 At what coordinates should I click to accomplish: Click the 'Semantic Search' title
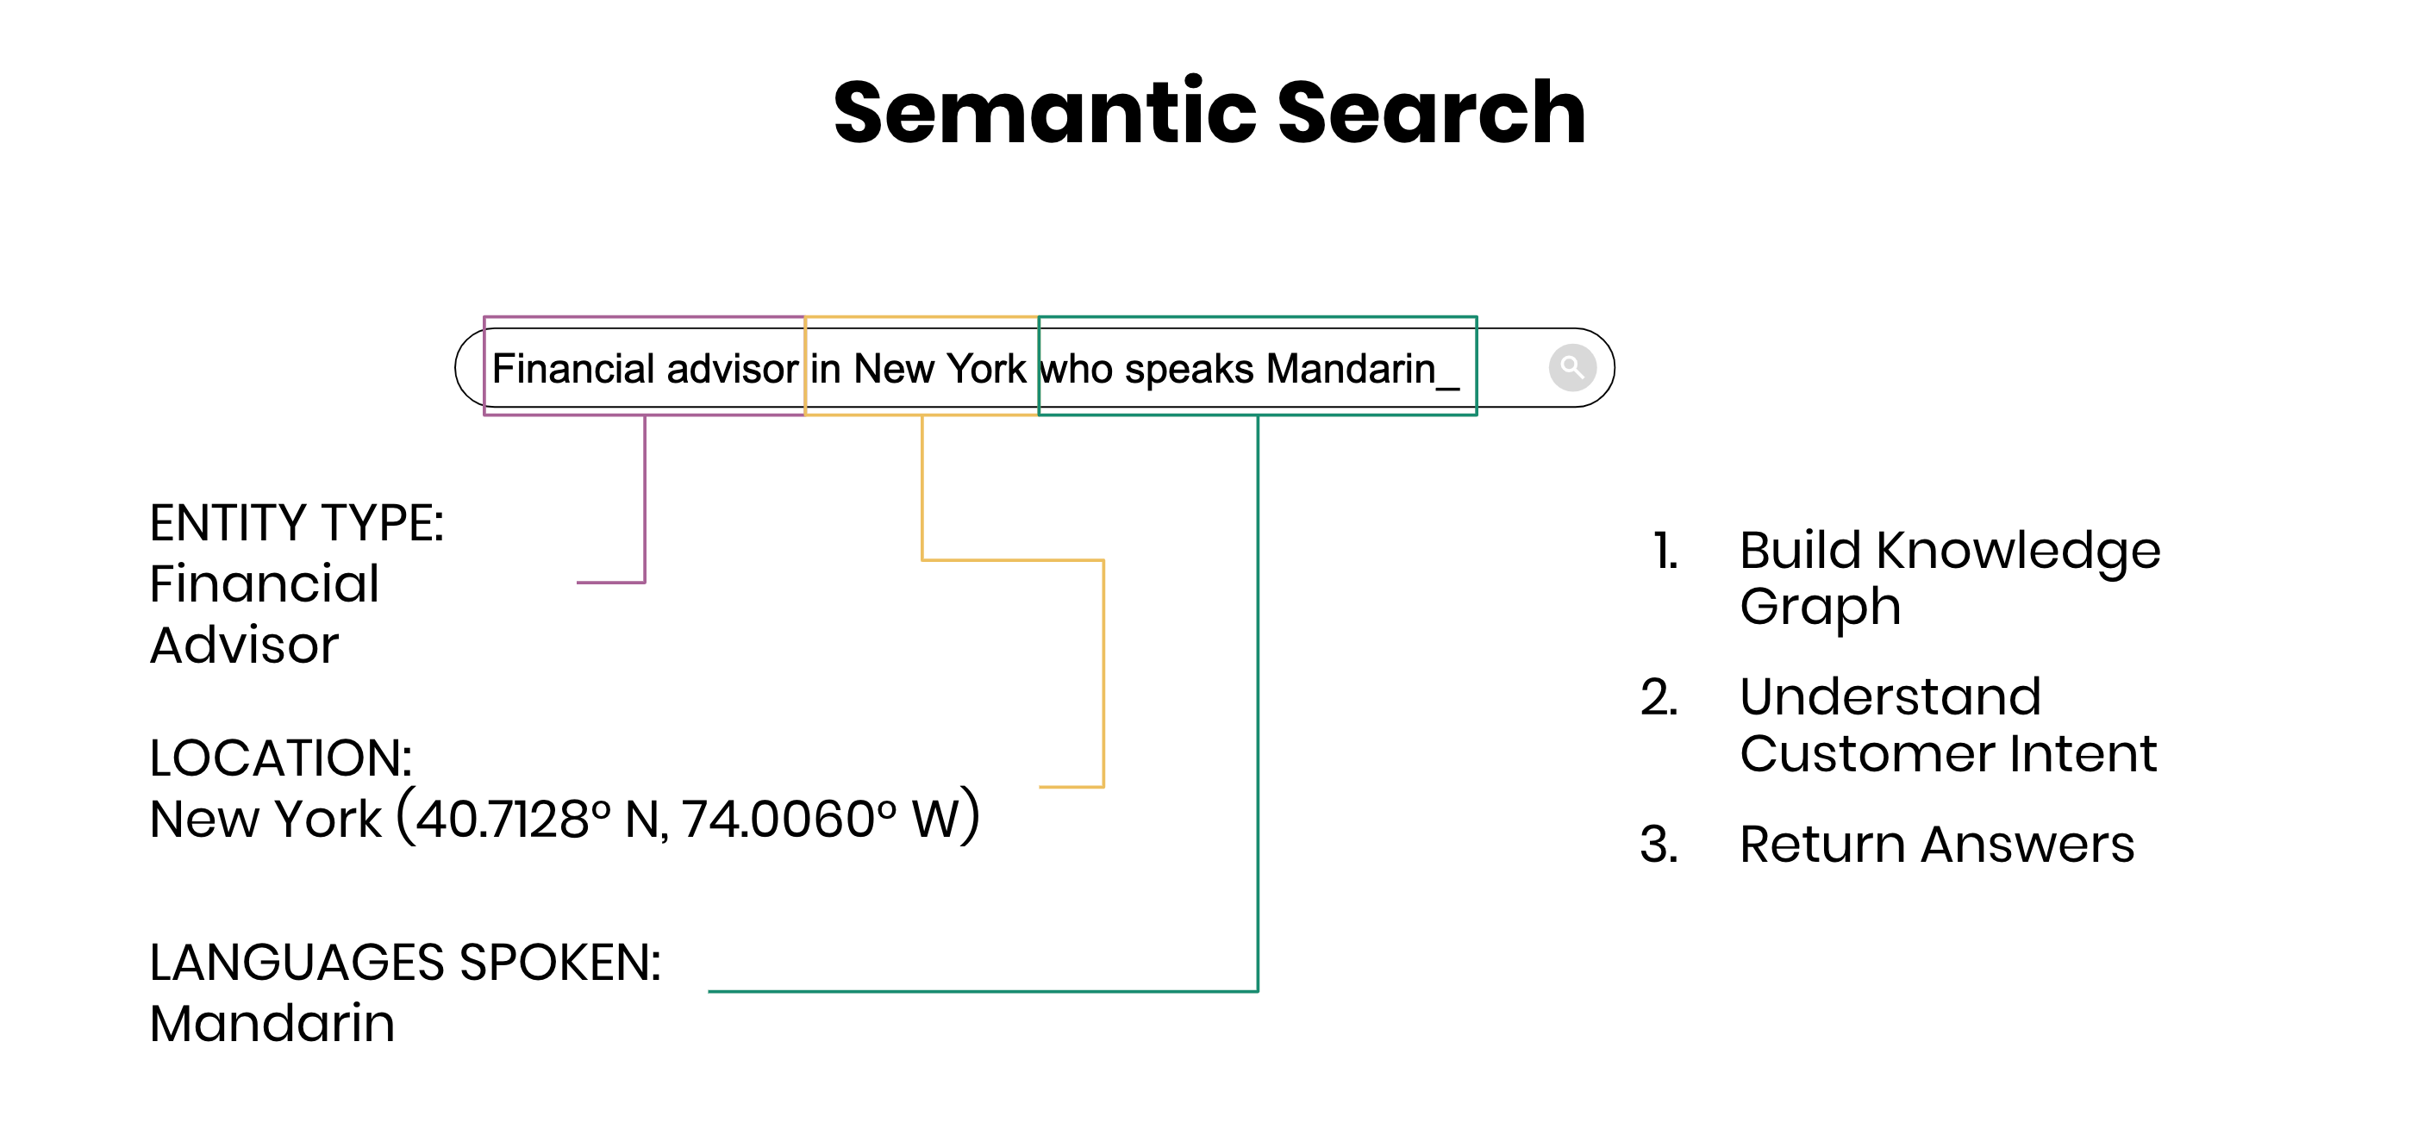(x=1209, y=112)
